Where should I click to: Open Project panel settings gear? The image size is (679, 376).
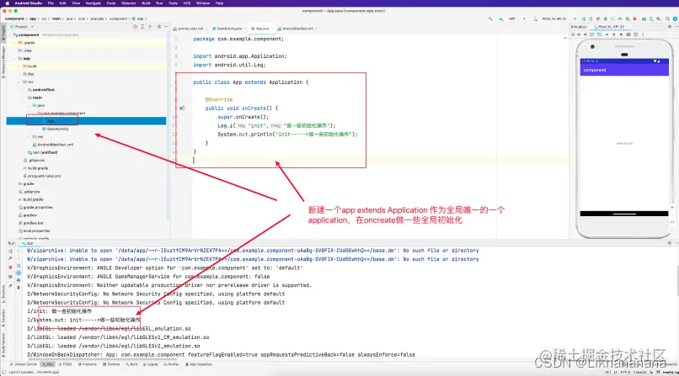[x=159, y=27]
